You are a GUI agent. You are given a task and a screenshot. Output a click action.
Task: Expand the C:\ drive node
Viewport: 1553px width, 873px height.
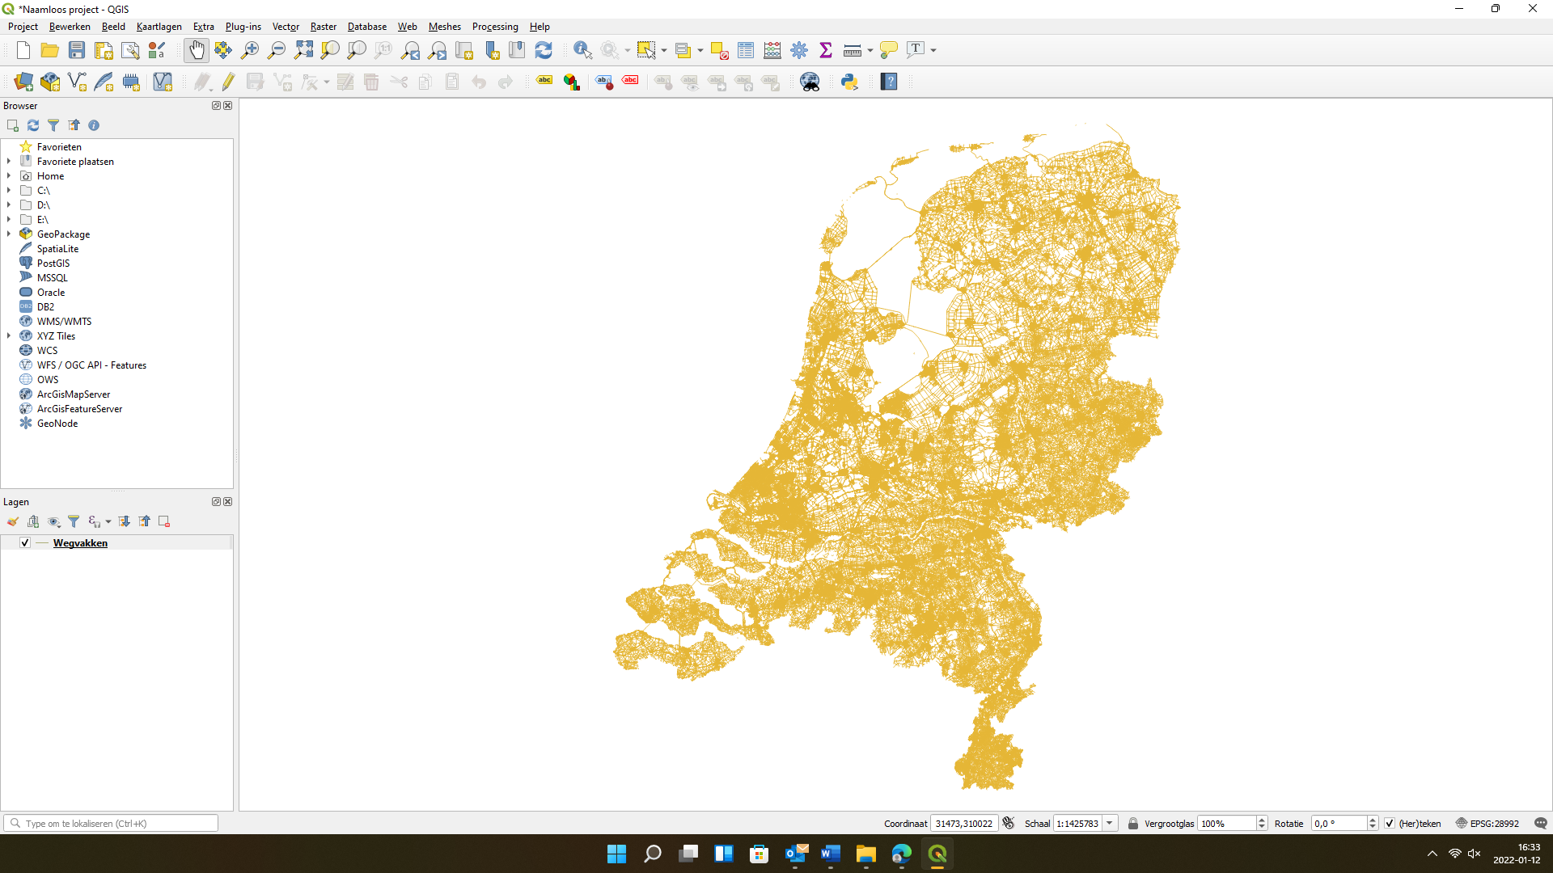point(9,191)
